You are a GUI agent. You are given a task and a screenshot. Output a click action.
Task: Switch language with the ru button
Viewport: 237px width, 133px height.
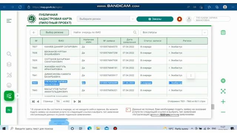tap(9, 110)
